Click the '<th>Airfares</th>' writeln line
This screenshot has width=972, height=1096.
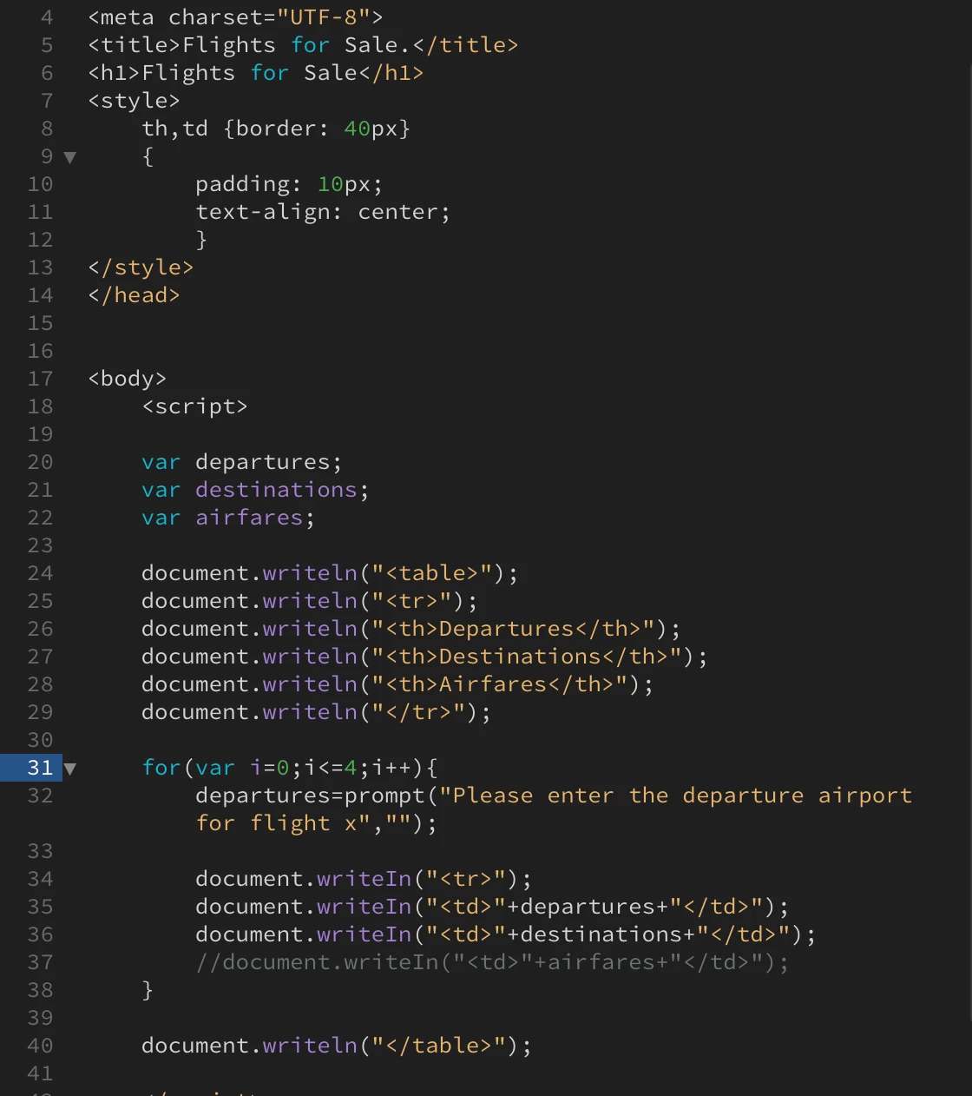click(397, 684)
